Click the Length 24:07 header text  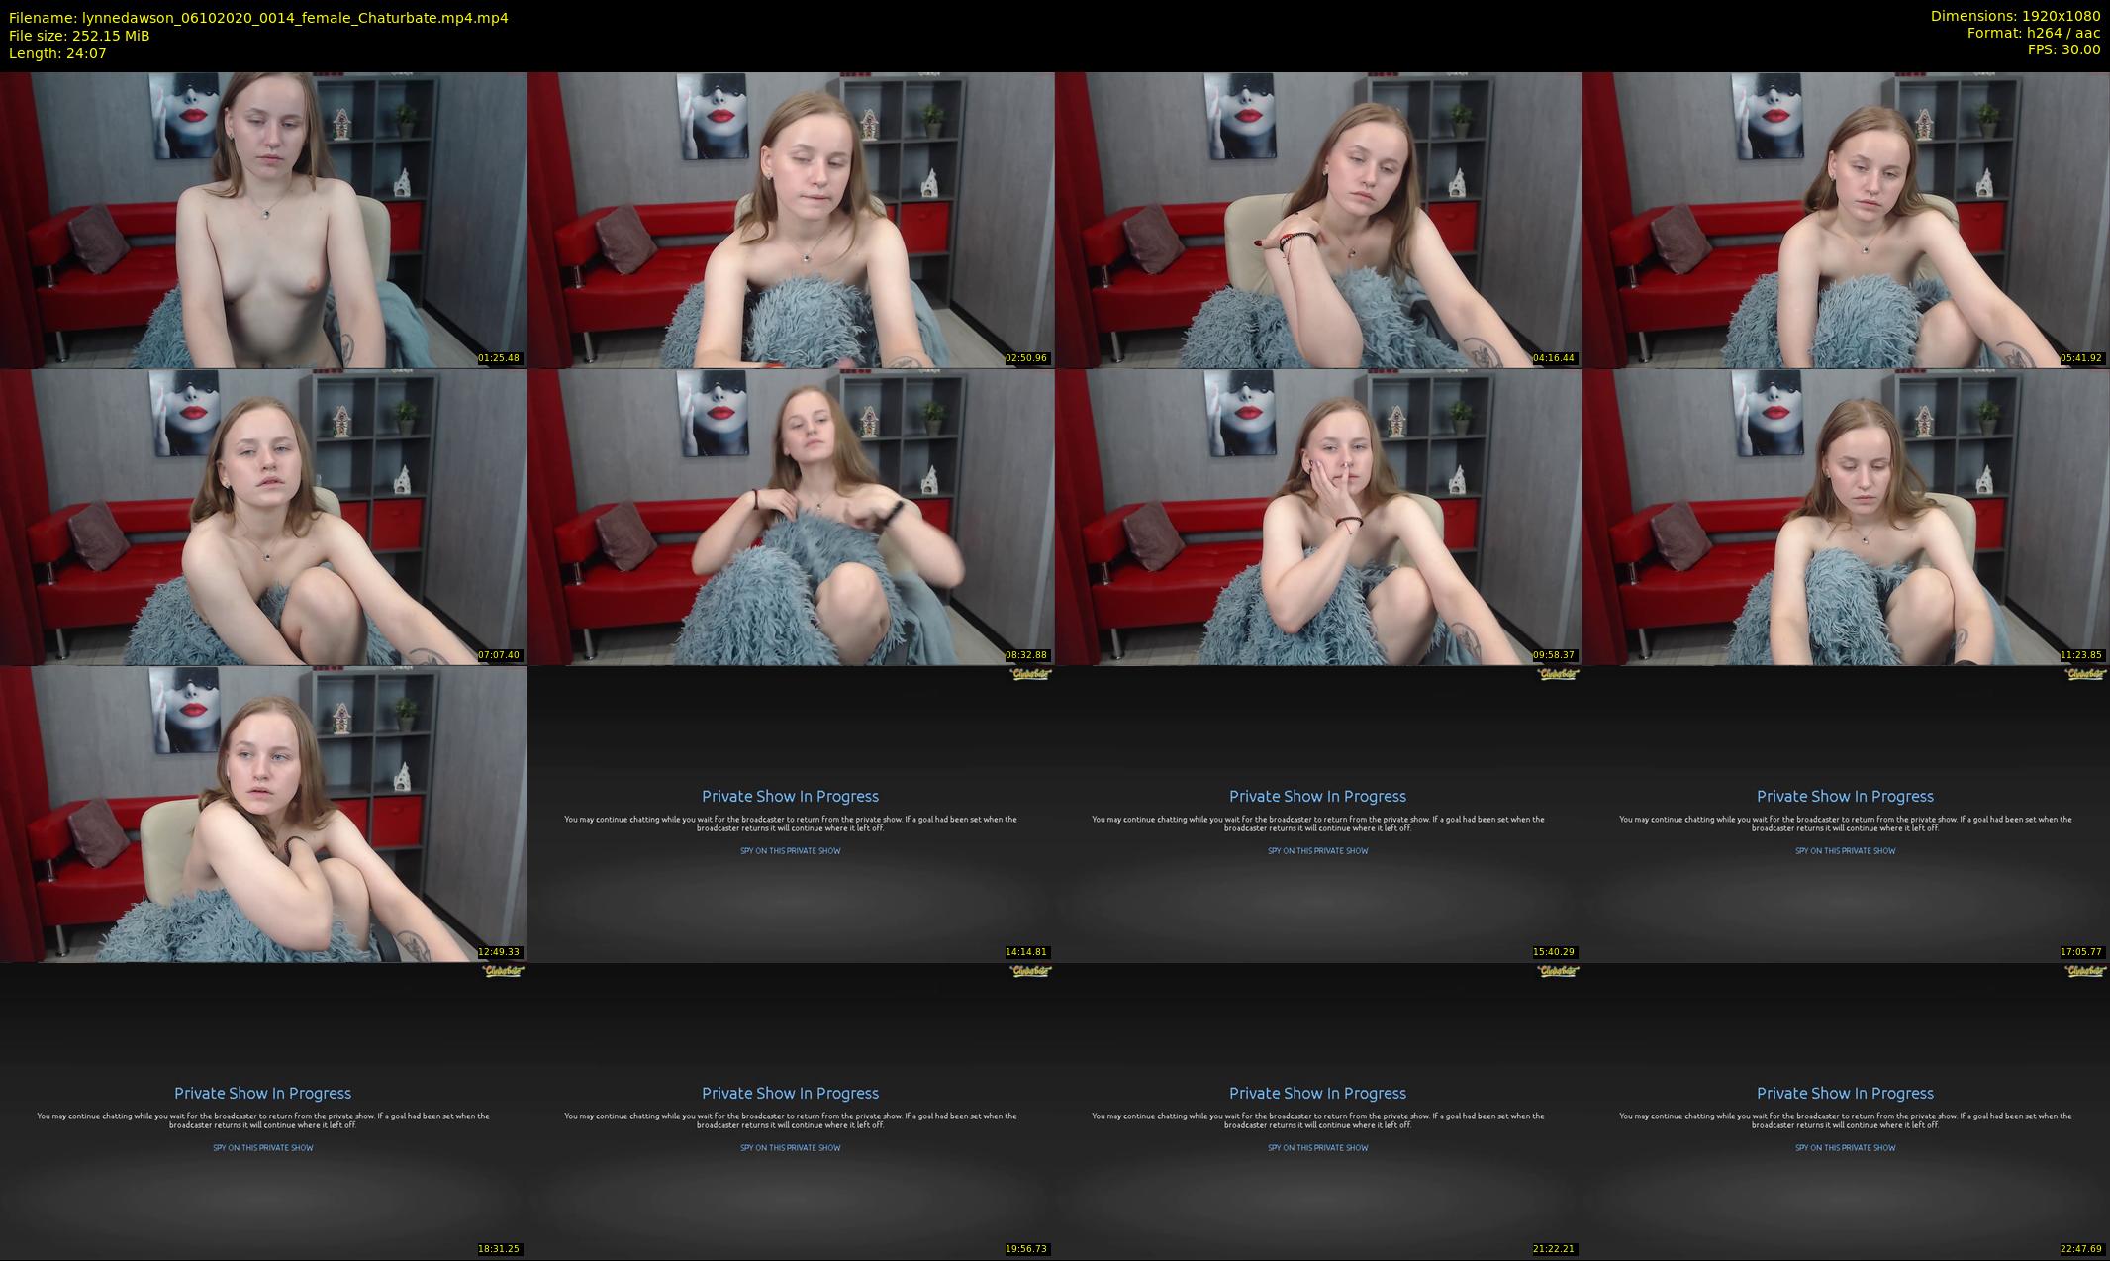click(x=57, y=53)
